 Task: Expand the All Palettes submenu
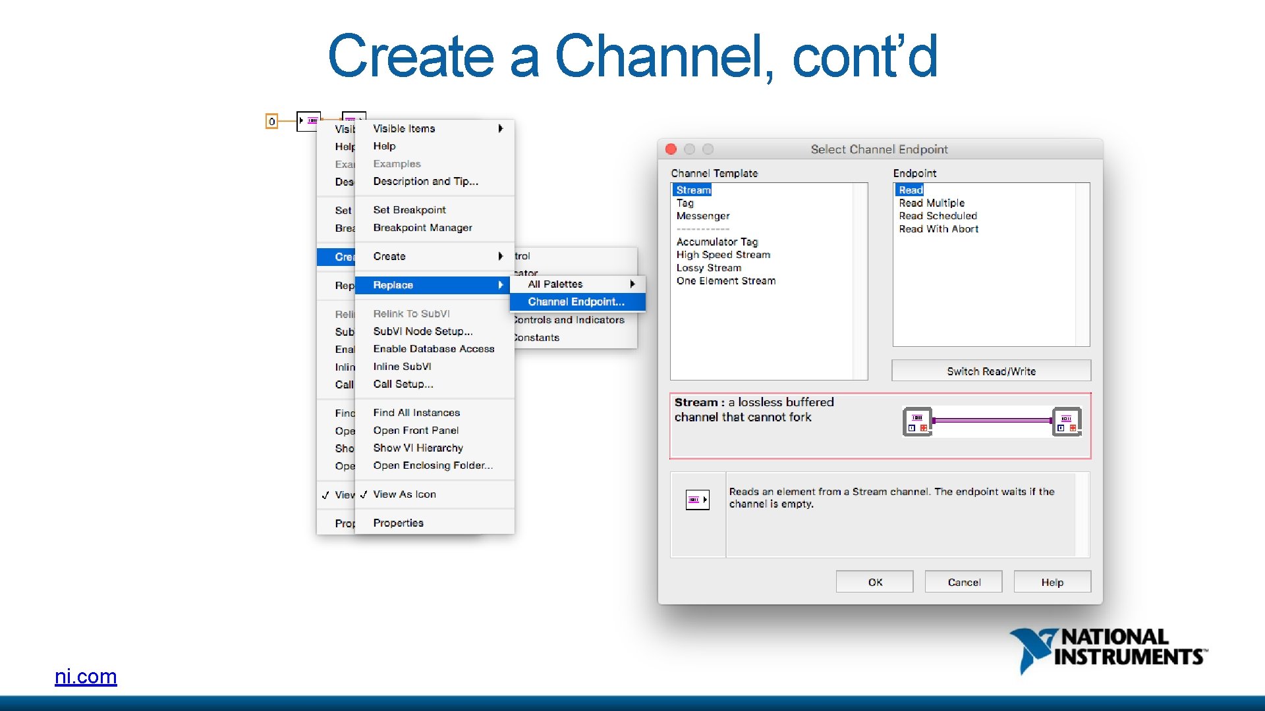(x=557, y=284)
